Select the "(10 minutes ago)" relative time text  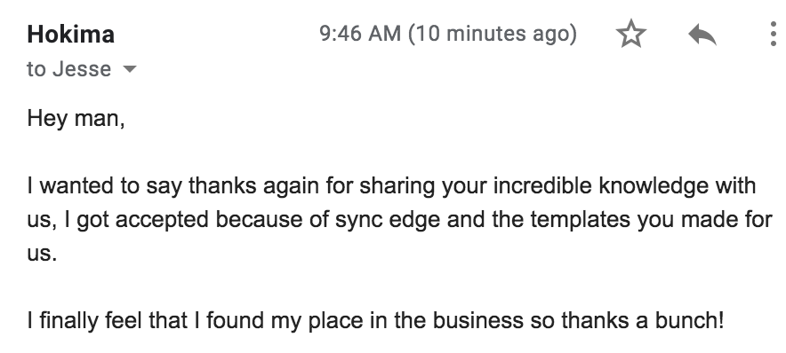493,34
